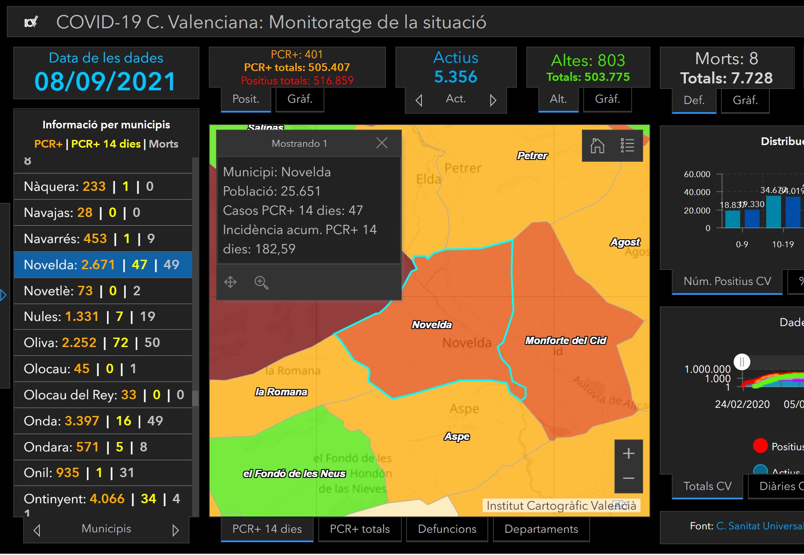Go to next panel after Municipis

click(x=175, y=531)
